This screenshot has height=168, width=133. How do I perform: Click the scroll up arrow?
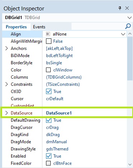coord(130,34)
